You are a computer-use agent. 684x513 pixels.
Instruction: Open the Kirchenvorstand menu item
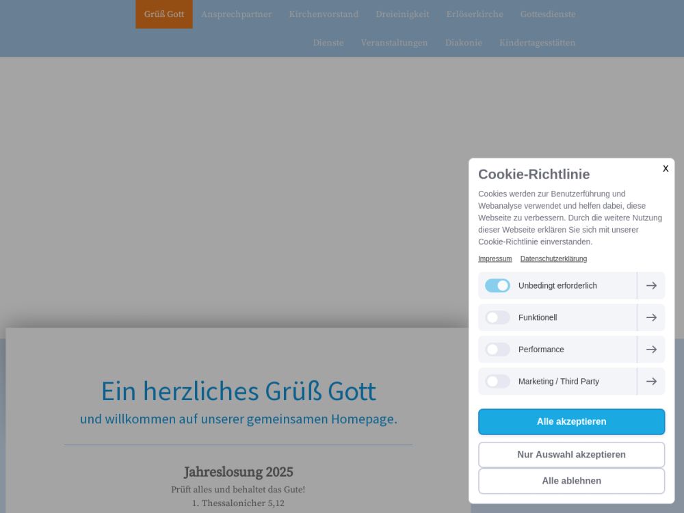click(x=324, y=14)
